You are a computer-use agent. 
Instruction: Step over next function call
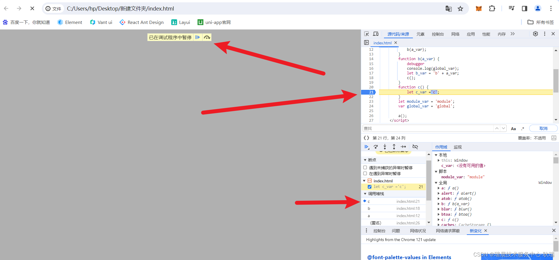coord(376,147)
